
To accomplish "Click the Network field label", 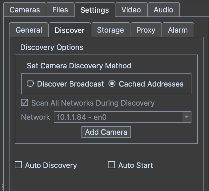I will [35, 117].
